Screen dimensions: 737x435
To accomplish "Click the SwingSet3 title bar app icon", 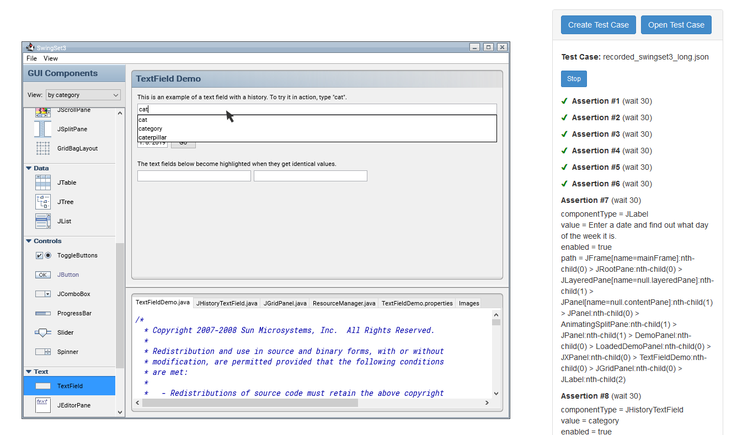I will tap(30, 47).
